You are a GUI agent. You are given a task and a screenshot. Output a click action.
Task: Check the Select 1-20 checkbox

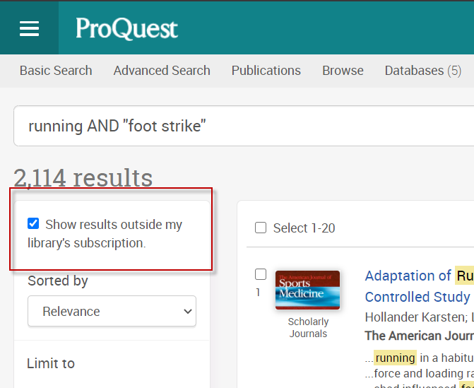(261, 228)
